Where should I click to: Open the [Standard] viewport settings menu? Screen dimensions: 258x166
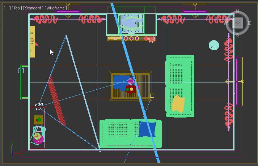[x=33, y=8]
